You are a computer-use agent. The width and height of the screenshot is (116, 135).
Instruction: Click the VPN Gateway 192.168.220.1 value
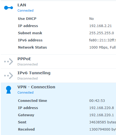pos(102,115)
